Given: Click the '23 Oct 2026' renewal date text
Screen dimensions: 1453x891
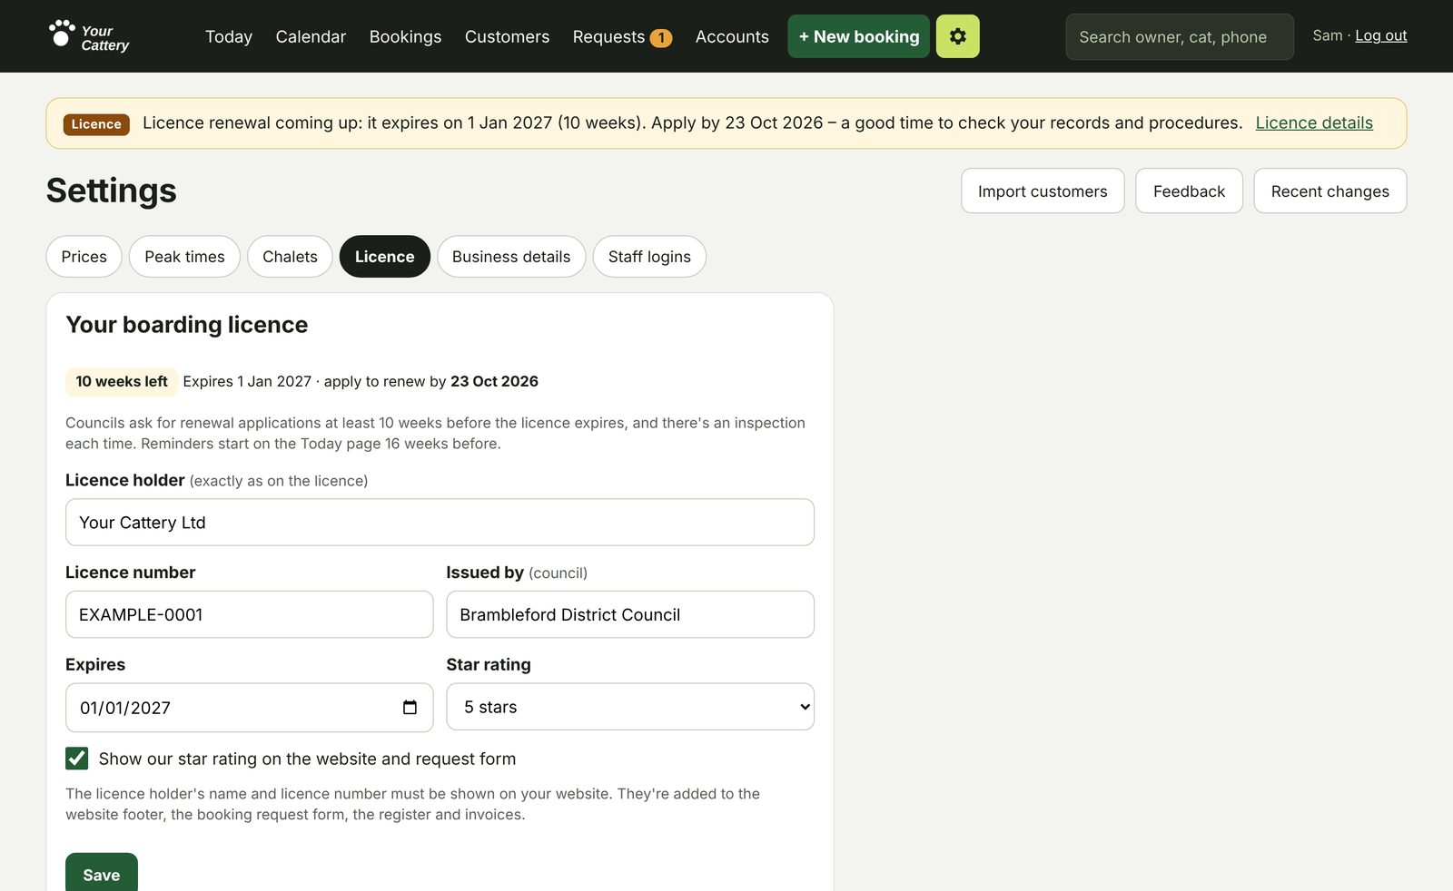Looking at the screenshot, I should pos(494,381).
